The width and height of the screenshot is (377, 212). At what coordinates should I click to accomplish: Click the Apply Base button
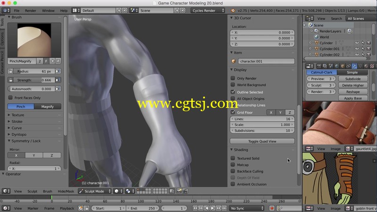click(352, 98)
